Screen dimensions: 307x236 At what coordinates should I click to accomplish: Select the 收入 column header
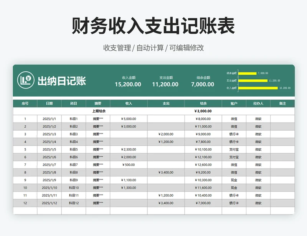(129, 103)
